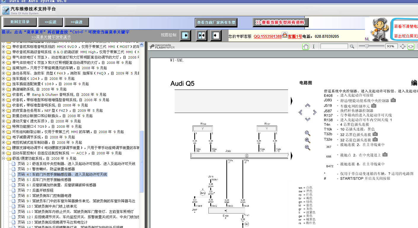Click the tree panel scrollbar thumb

[x=142, y=161]
